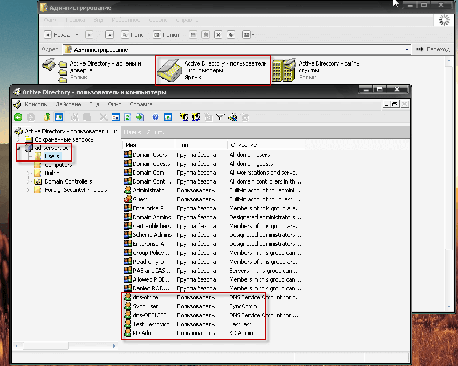Click the green Back arrow in MMC toolbar
Viewport: 458px width, 366px height.
pyautogui.click(x=18, y=117)
